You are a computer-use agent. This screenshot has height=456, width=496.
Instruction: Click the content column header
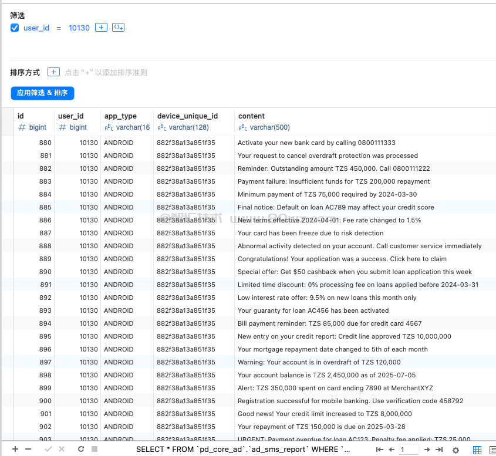point(251,116)
